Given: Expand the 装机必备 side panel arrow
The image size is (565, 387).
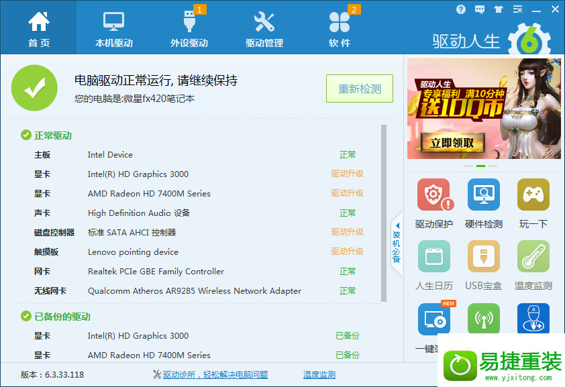Looking at the screenshot, I should [397, 244].
